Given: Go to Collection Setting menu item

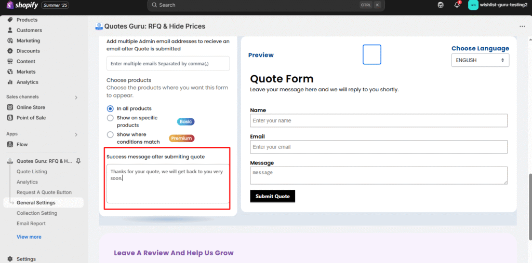Looking at the screenshot, I should (37, 213).
